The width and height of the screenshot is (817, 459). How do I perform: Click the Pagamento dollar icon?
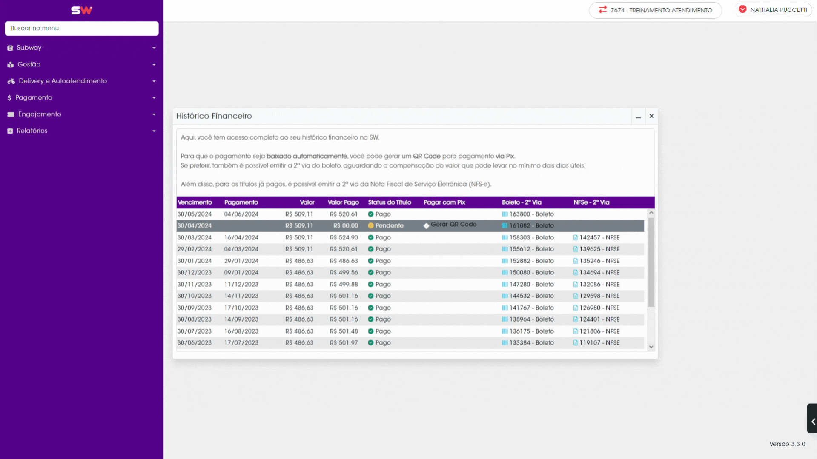(x=9, y=98)
